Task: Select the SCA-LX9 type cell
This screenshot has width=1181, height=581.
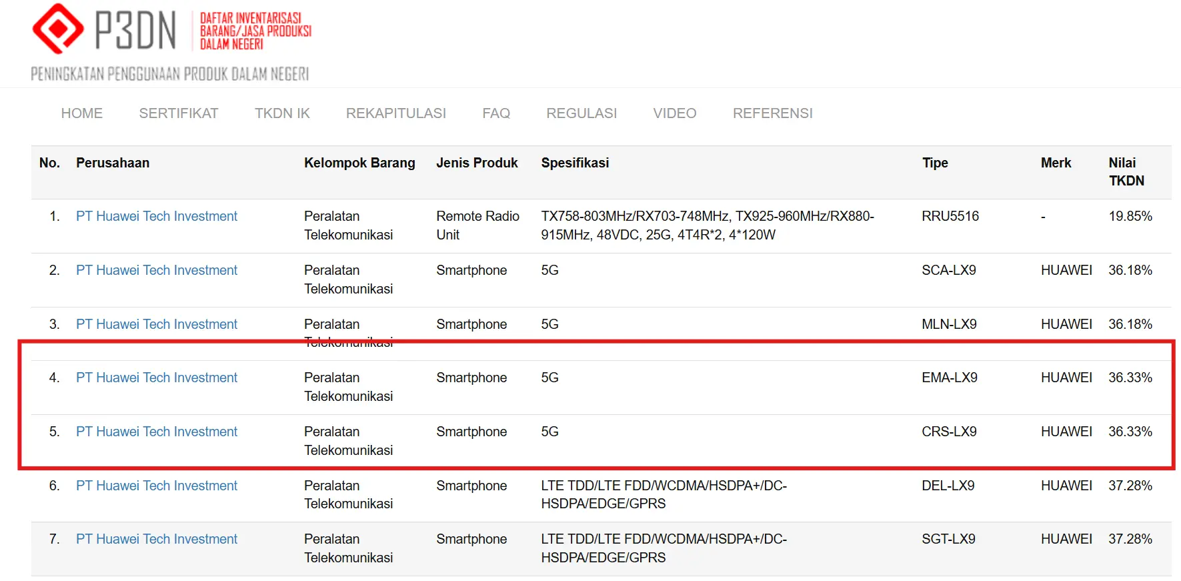Action: (x=949, y=270)
